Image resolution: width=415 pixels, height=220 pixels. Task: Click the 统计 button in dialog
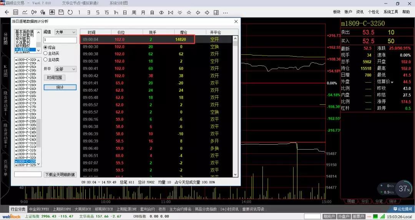60,87
